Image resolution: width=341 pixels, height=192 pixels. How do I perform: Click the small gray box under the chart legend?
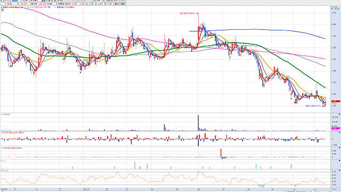(x=2, y=10)
